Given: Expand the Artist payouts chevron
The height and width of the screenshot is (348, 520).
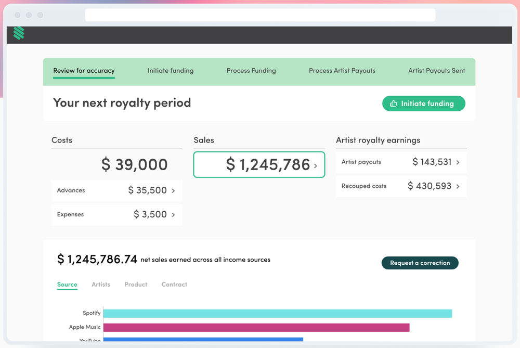Looking at the screenshot, I should 458,162.
